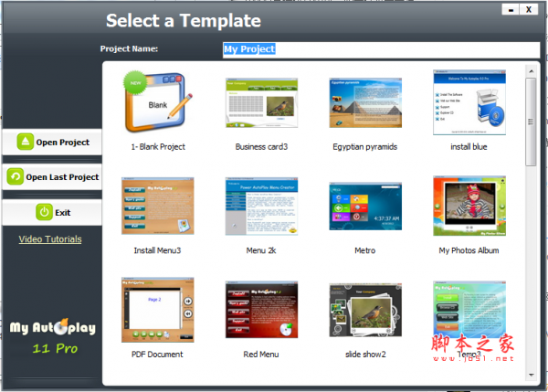Screen dimensions: 548x392
Task: Minimize the Select a Template window
Action: tap(511, 9)
